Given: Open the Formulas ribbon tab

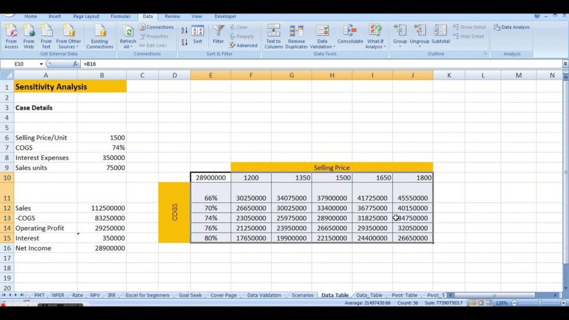Looking at the screenshot, I should click(x=121, y=16).
